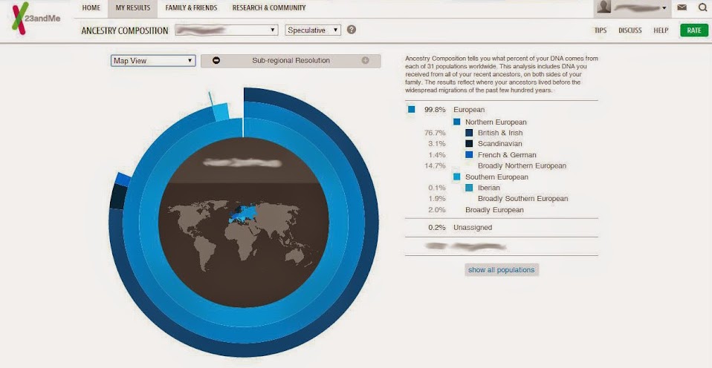Viewport: 712px width, 368px height.
Task: Increase resolution with the plus icon
Action: [365, 60]
